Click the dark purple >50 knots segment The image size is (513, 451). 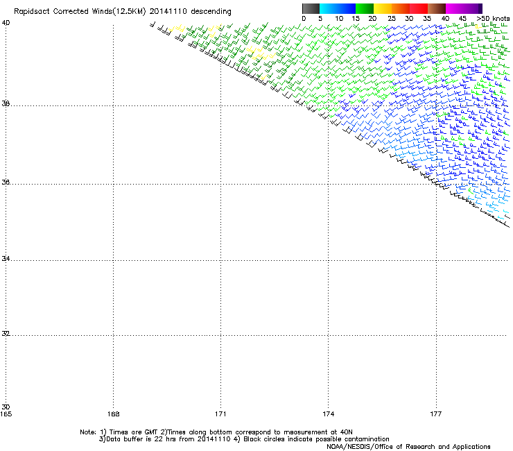(480, 8)
